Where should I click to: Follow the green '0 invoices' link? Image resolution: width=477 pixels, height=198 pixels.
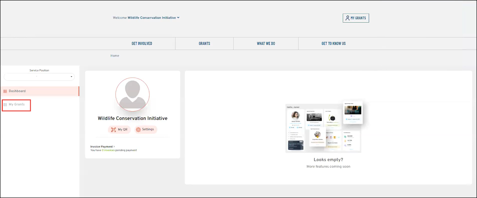pyautogui.click(x=109, y=150)
